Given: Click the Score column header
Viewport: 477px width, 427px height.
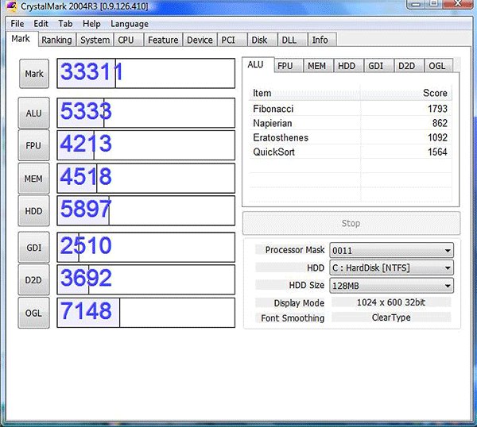Looking at the screenshot, I should pos(406,93).
